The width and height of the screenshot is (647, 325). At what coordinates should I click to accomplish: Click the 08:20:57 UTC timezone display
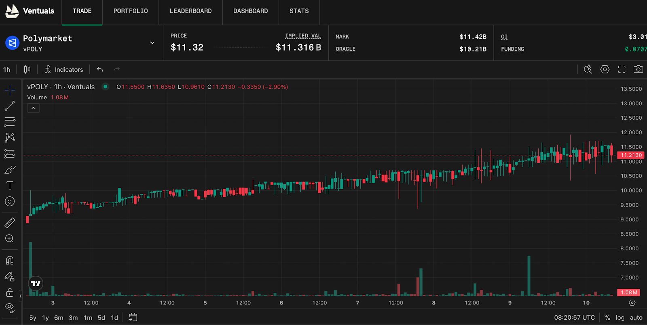click(x=574, y=318)
